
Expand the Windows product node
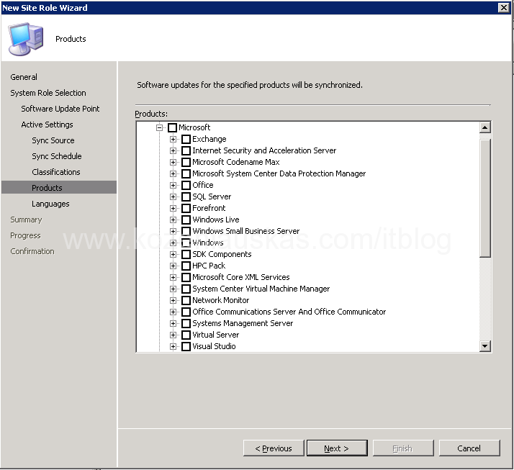point(173,243)
